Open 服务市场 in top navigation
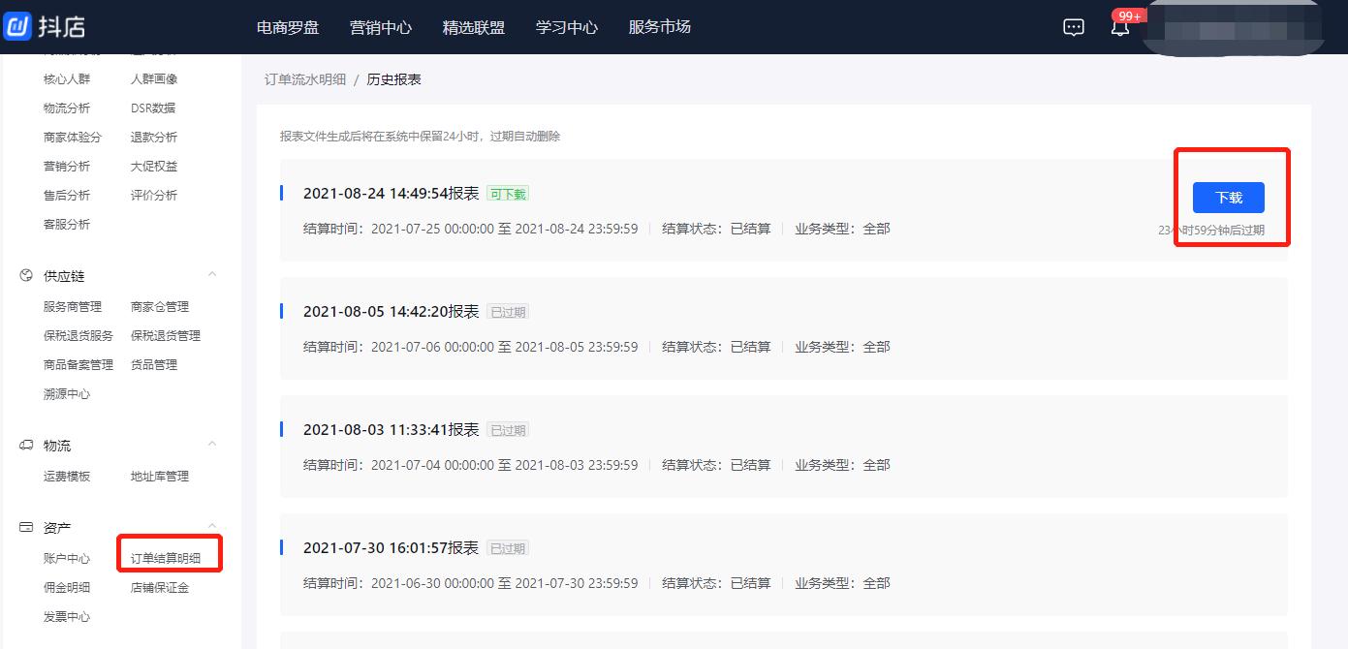 pos(660,27)
